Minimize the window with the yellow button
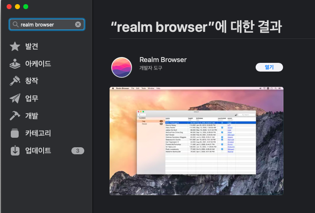Screen dimensions: 315x213 tap(17, 7)
